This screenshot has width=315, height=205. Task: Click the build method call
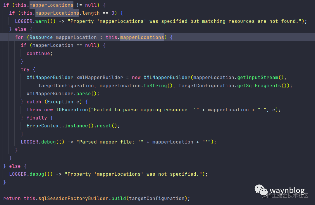click(119, 198)
